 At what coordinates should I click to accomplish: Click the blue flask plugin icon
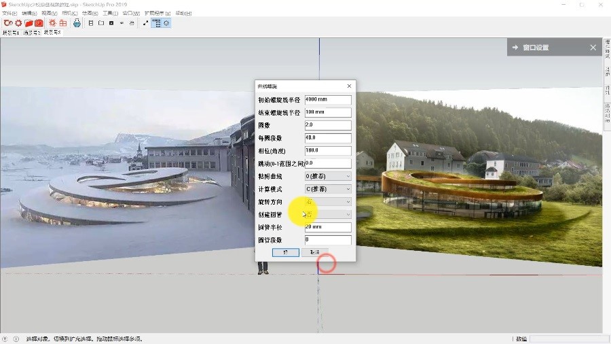(x=77, y=23)
